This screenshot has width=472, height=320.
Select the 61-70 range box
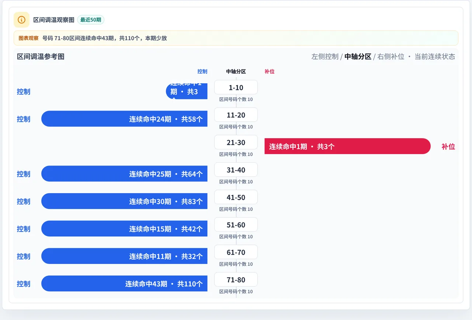236,252
